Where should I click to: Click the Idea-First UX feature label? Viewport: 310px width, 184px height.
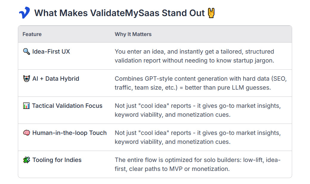pos(51,52)
